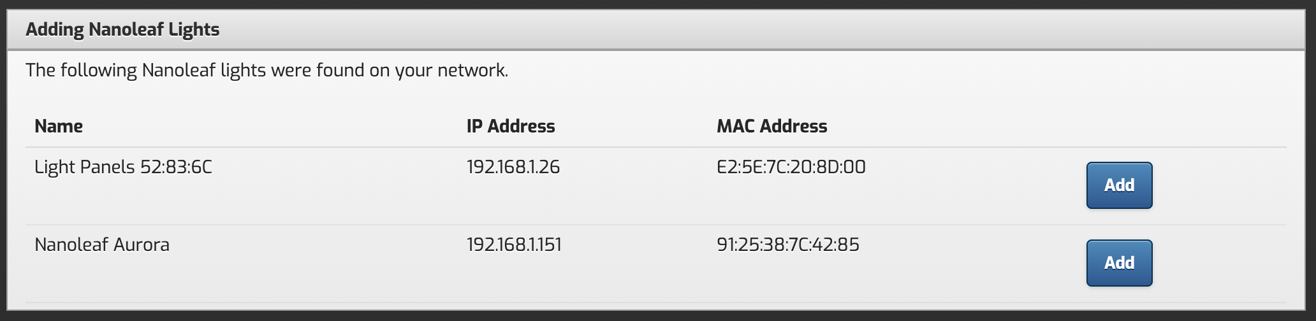
Task: Click MAC address 91:25:38:7C:42:85
Action: click(x=788, y=245)
